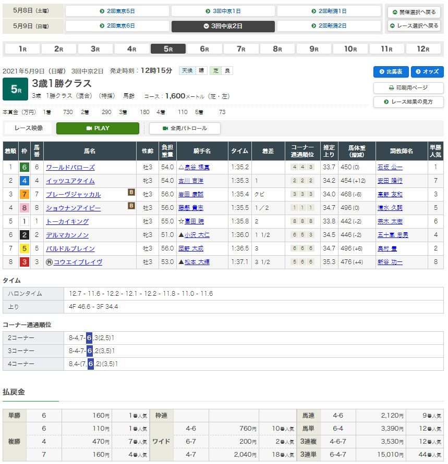448x464 pixels.
Task: Click blinker B icon beside ブレーヴジャッカル
Action: click(131, 193)
